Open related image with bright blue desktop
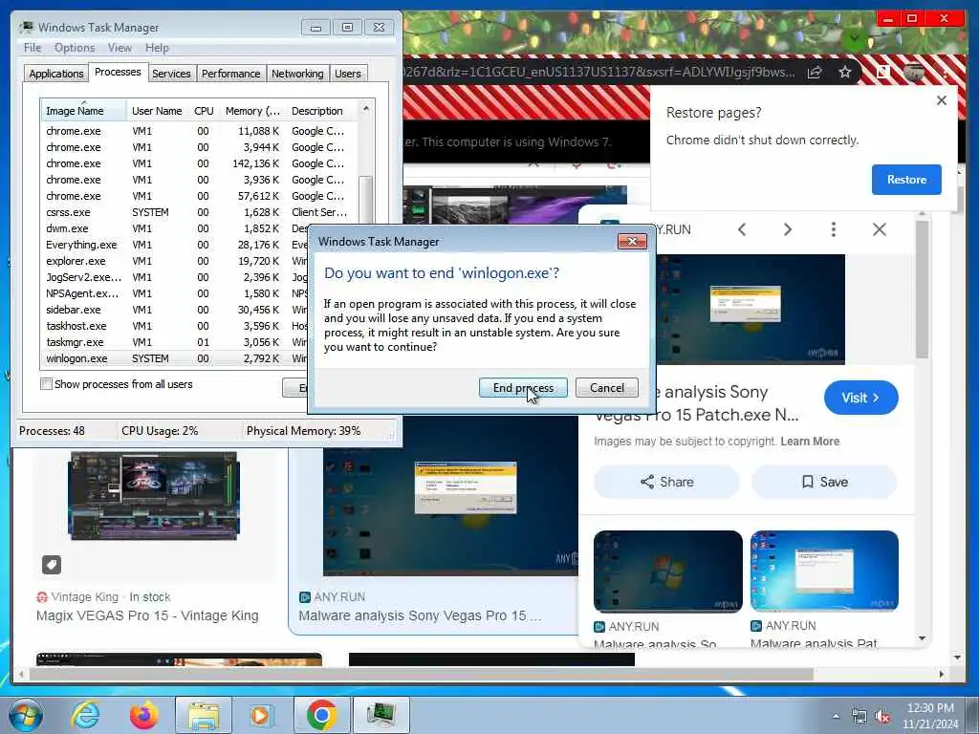Screen dimensions: 979x734 click(x=824, y=572)
